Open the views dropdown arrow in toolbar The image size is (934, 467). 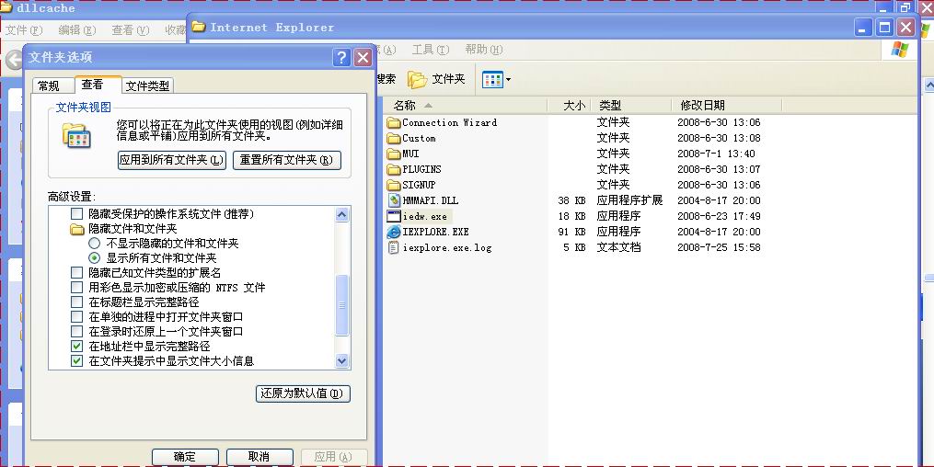pos(508,80)
